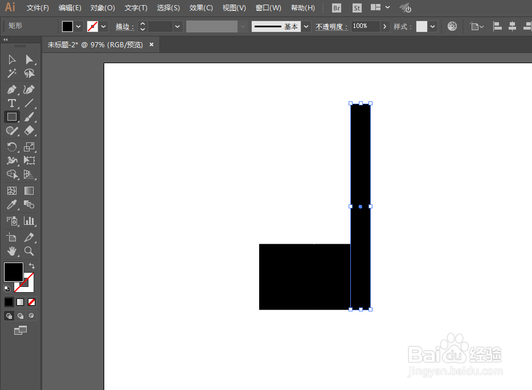Open brush definition 基本 dropdown
The width and height of the screenshot is (532, 390).
point(306,26)
